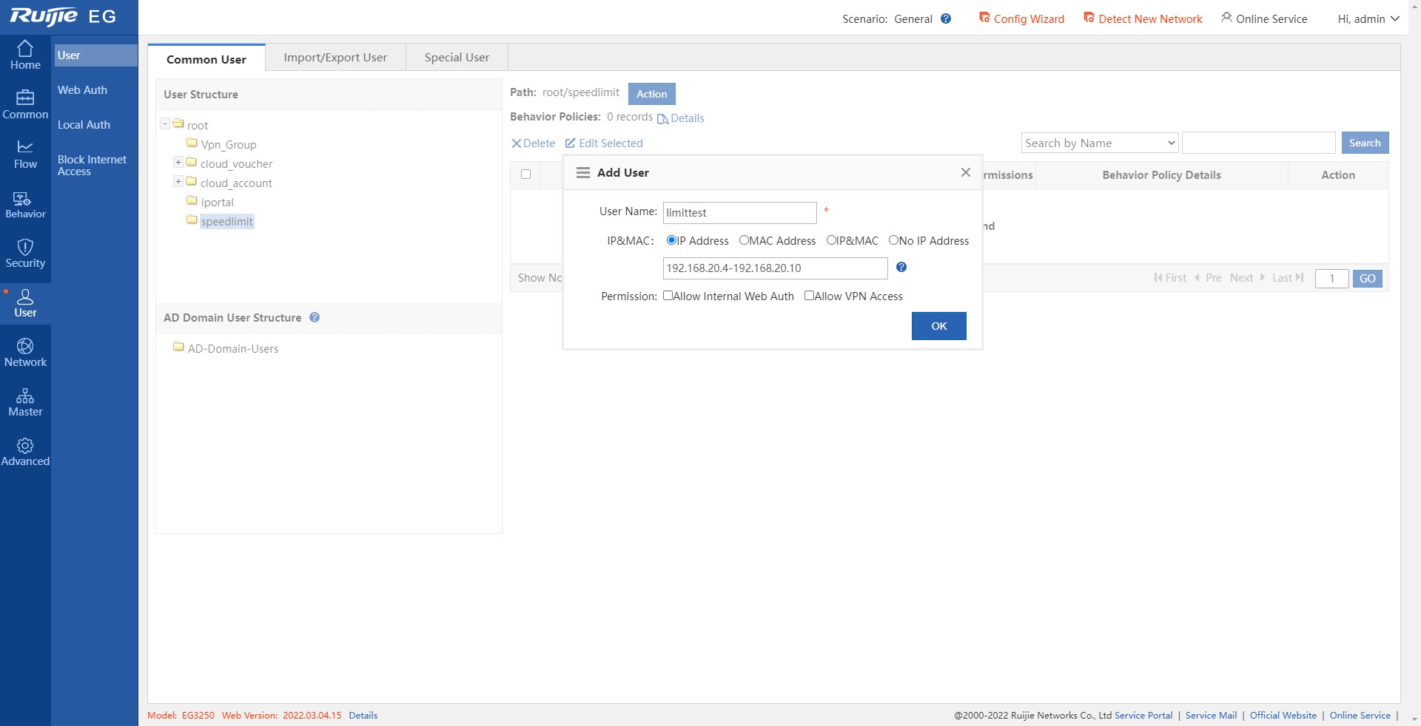Screen dimensions: 1421x726
Task: Click OK to add the user
Action: tap(938, 326)
